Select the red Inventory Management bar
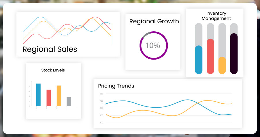Viewport: 260px width, 137px height. click(x=210, y=56)
